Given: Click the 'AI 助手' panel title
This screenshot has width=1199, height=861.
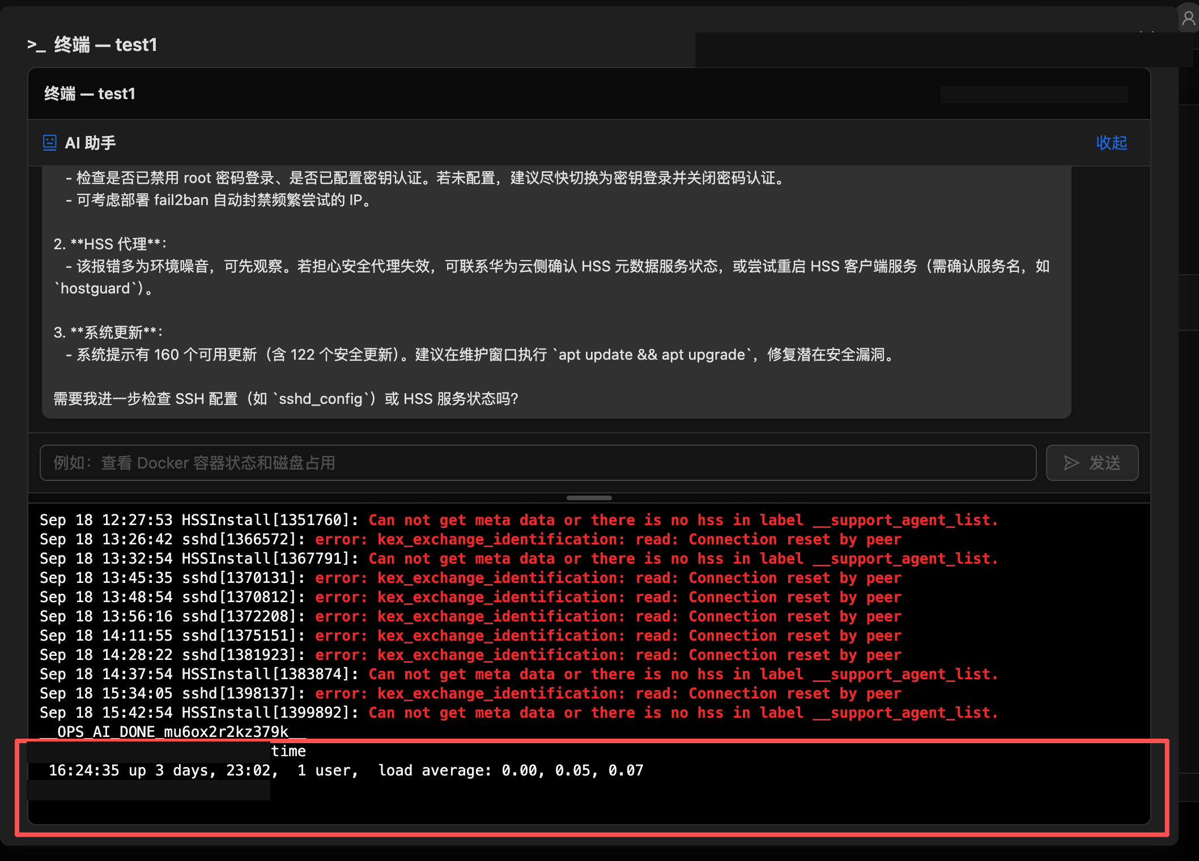Looking at the screenshot, I should pos(90,143).
